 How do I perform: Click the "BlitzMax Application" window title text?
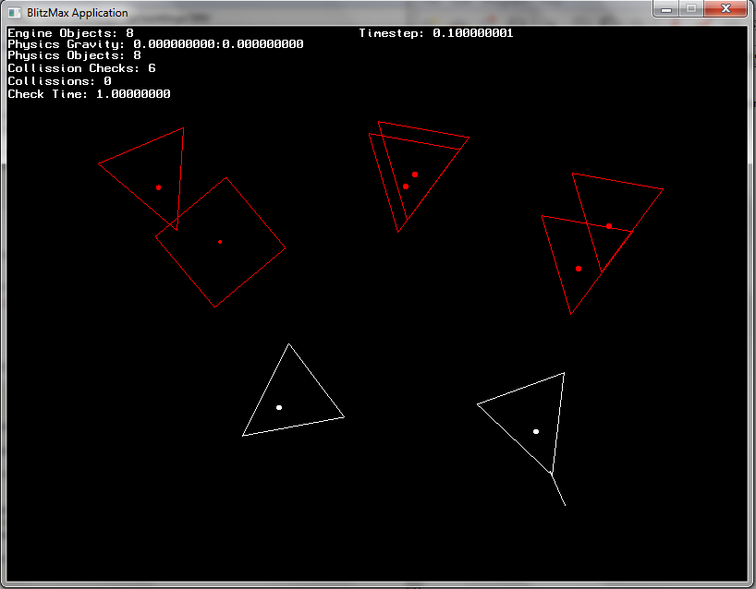click(78, 13)
